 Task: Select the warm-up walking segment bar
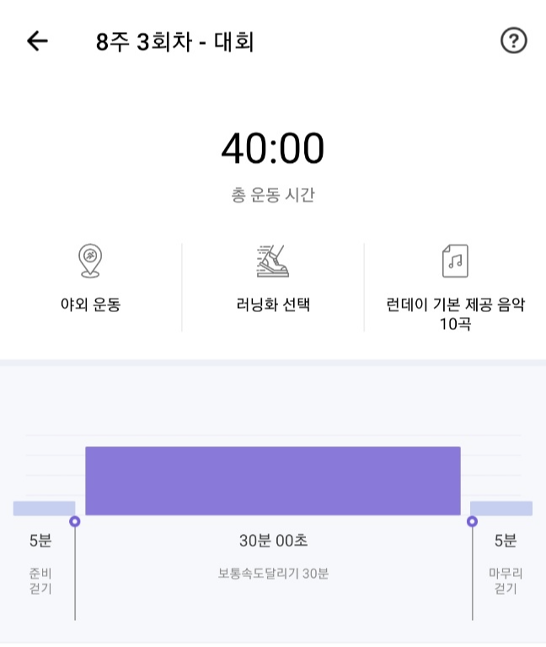[44, 508]
